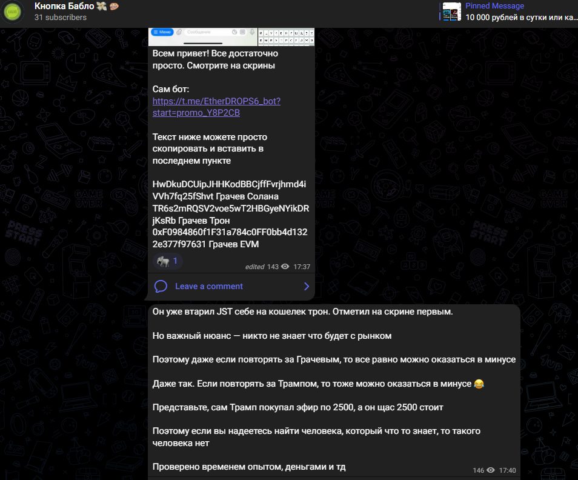The height and width of the screenshot is (480, 578).
Task: Click the 2e377f97631 Грачев EVM line
Action: click(205, 244)
